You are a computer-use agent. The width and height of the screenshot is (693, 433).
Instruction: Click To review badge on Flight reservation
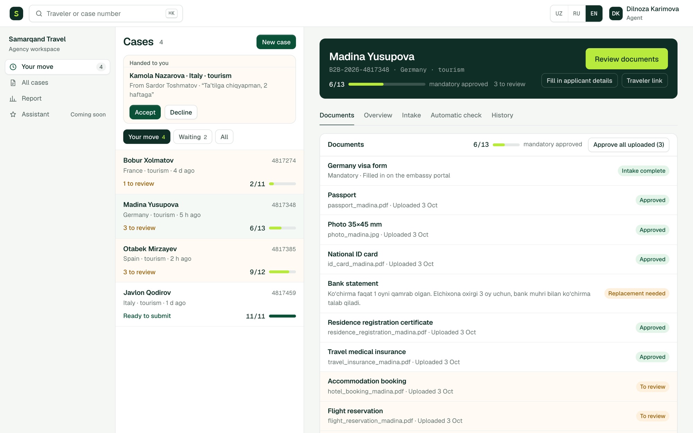pyautogui.click(x=652, y=416)
